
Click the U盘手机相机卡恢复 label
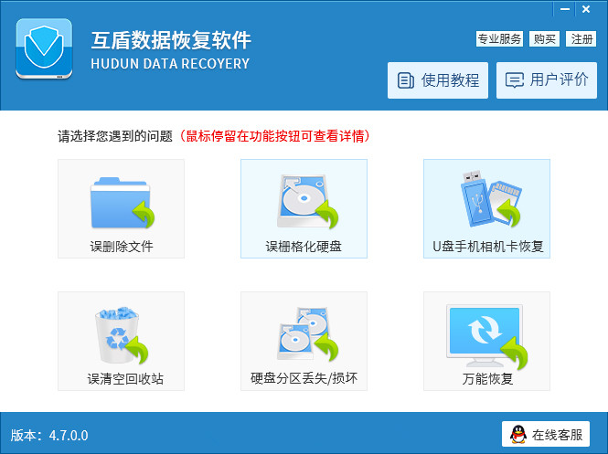coord(488,247)
